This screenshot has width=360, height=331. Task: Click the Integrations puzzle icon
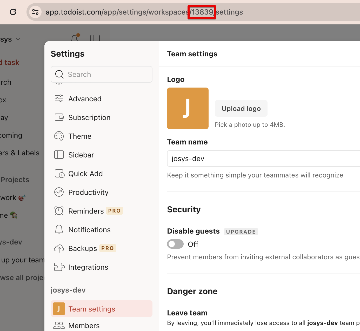pyautogui.click(x=59, y=267)
